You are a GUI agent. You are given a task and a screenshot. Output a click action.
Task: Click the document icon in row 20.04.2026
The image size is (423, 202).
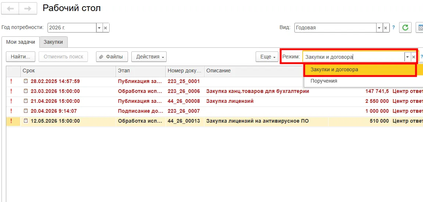pos(26,111)
